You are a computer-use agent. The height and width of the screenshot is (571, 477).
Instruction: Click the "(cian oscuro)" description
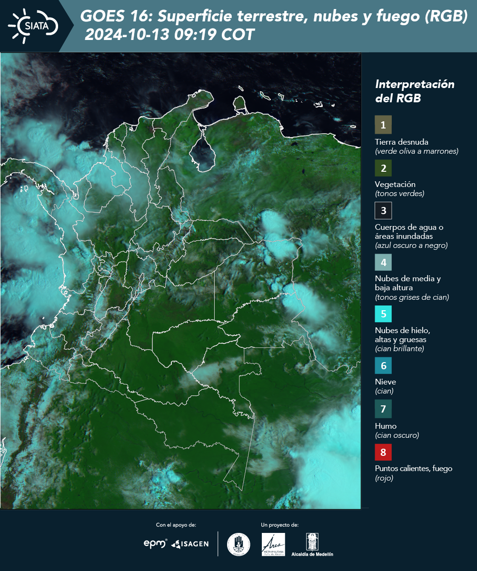click(397, 435)
